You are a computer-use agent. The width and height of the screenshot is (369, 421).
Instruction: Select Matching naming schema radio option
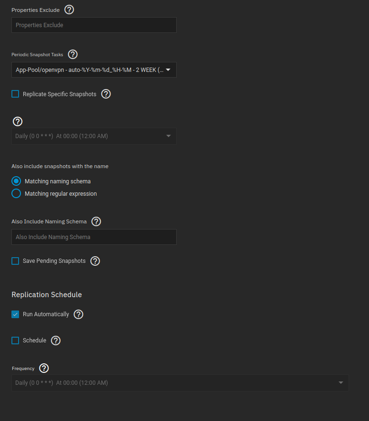[16, 181]
